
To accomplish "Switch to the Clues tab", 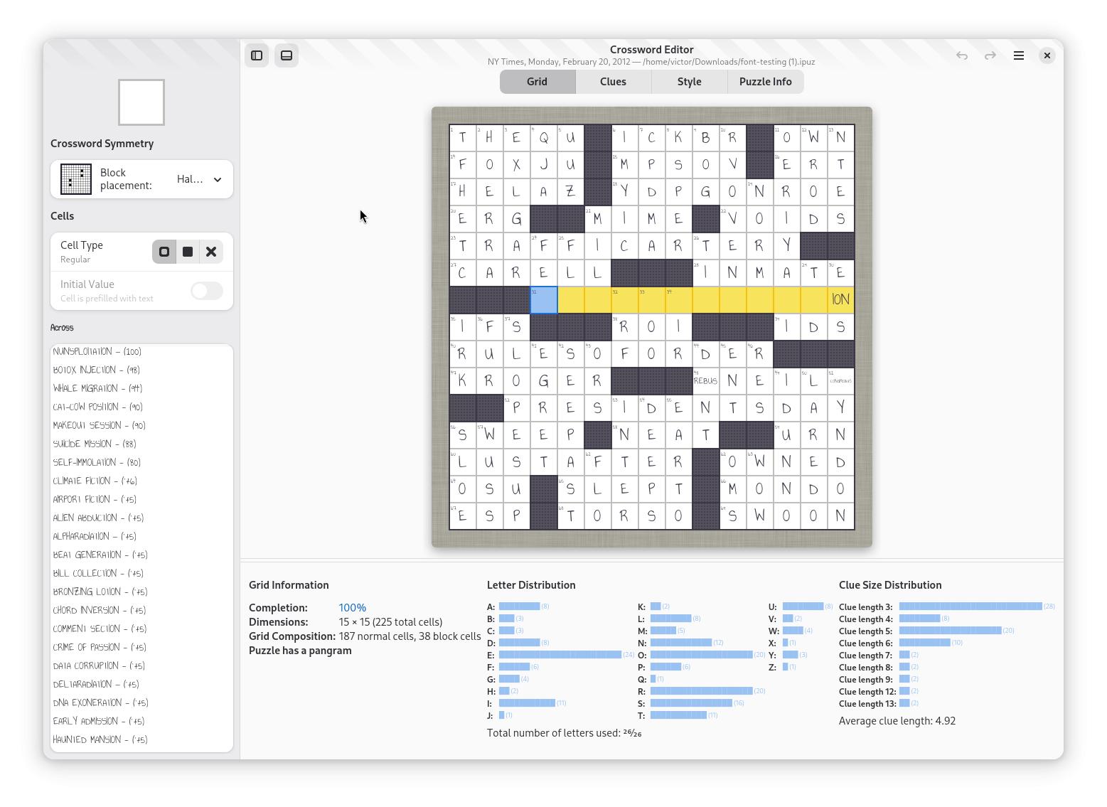I will pyautogui.click(x=612, y=81).
